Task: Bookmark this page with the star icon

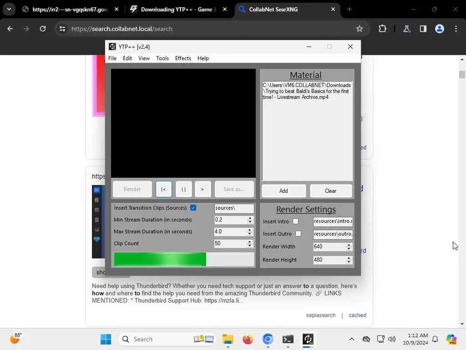Action: (x=360, y=29)
